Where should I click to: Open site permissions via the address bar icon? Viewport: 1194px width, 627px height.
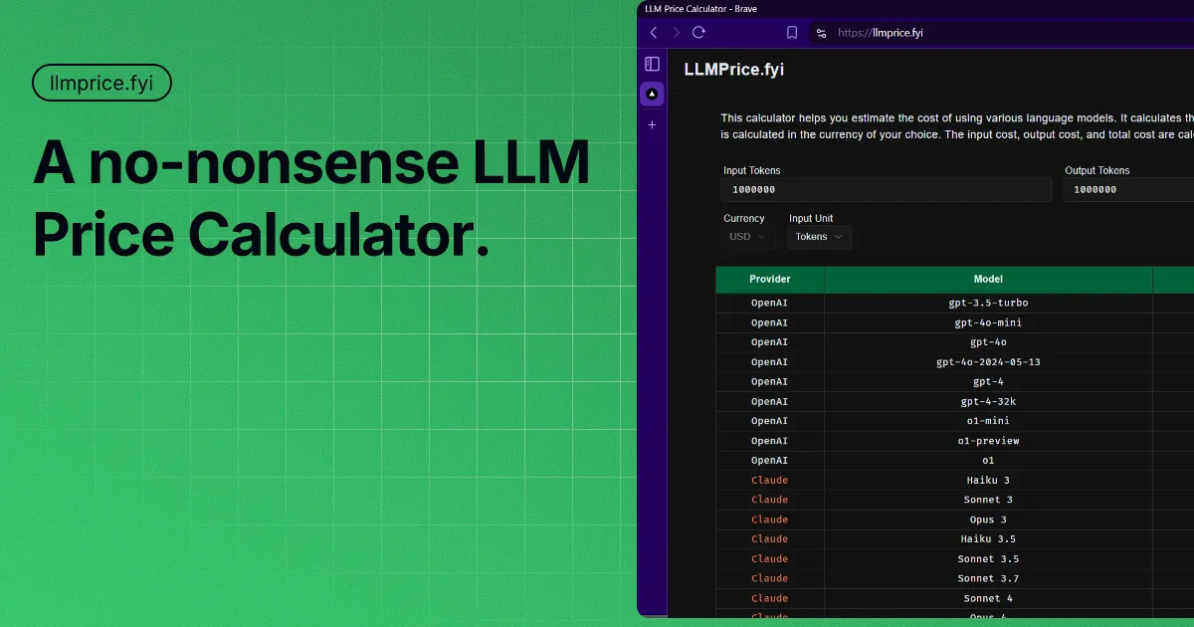[821, 33]
